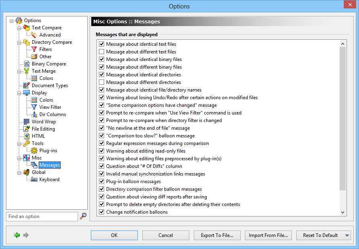Click the Tools wrench icon
The height and width of the screenshot is (249, 359).
pyautogui.click(x=27, y=143)
